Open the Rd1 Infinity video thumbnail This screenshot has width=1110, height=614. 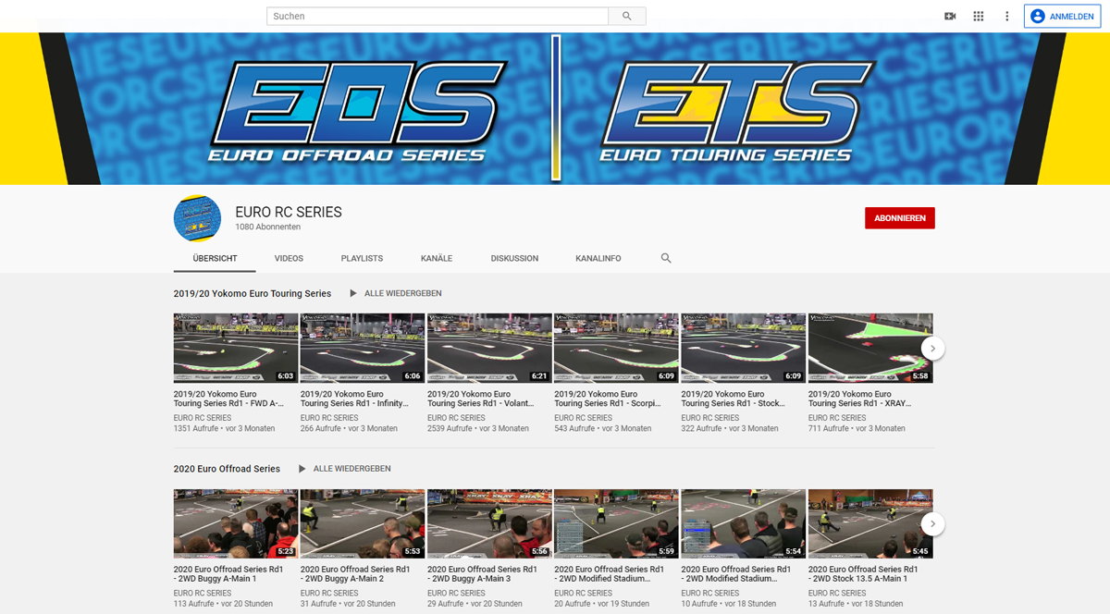tap(363, 348)
